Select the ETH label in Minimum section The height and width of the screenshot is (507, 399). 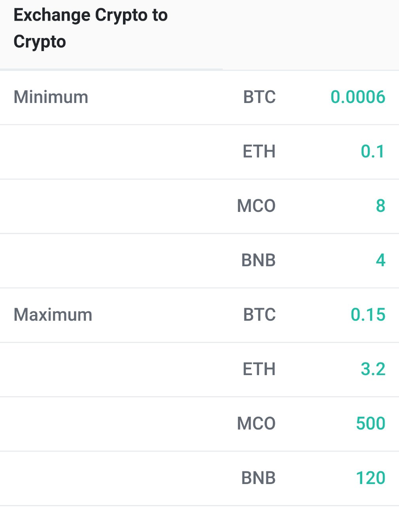point(259,151)
